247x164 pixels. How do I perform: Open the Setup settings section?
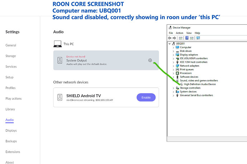pyautogui.click(x=9, y=77)
